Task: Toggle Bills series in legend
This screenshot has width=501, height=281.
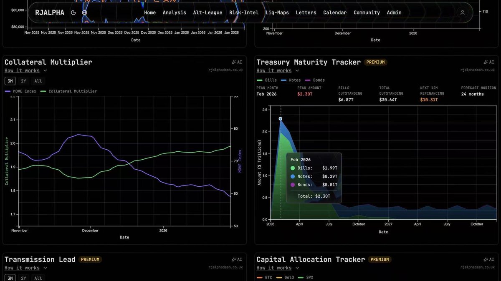Action: point(266,80)
